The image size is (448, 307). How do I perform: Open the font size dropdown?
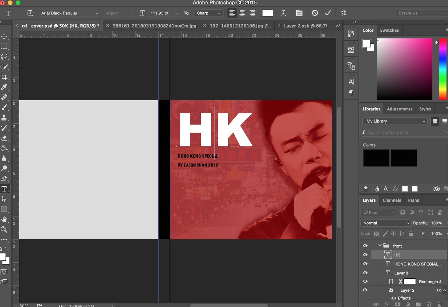[177, 13]
